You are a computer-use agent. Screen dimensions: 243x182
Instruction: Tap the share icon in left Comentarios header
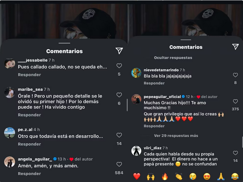(x=119, y=51)
